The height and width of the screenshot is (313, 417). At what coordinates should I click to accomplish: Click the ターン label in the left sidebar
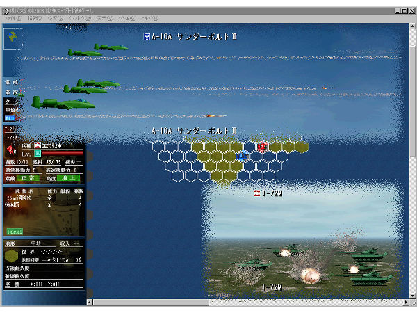pyautogui.click(x=11, y=102)
